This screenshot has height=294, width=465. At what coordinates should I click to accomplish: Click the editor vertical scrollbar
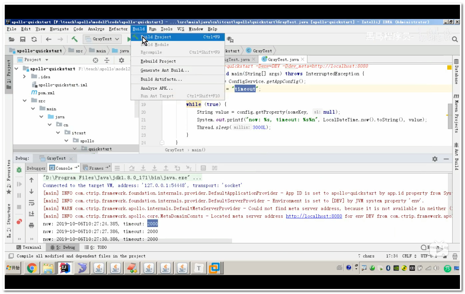(x=450, y=116)
